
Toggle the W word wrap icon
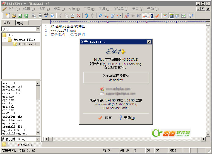point(139,16)
